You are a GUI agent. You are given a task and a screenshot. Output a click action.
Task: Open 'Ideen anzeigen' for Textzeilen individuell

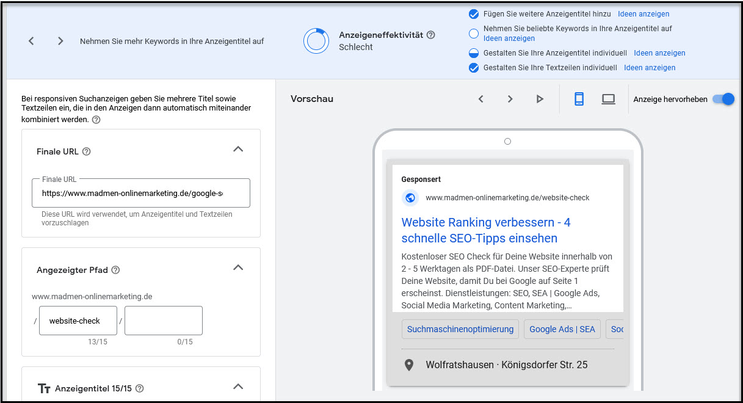650,68
